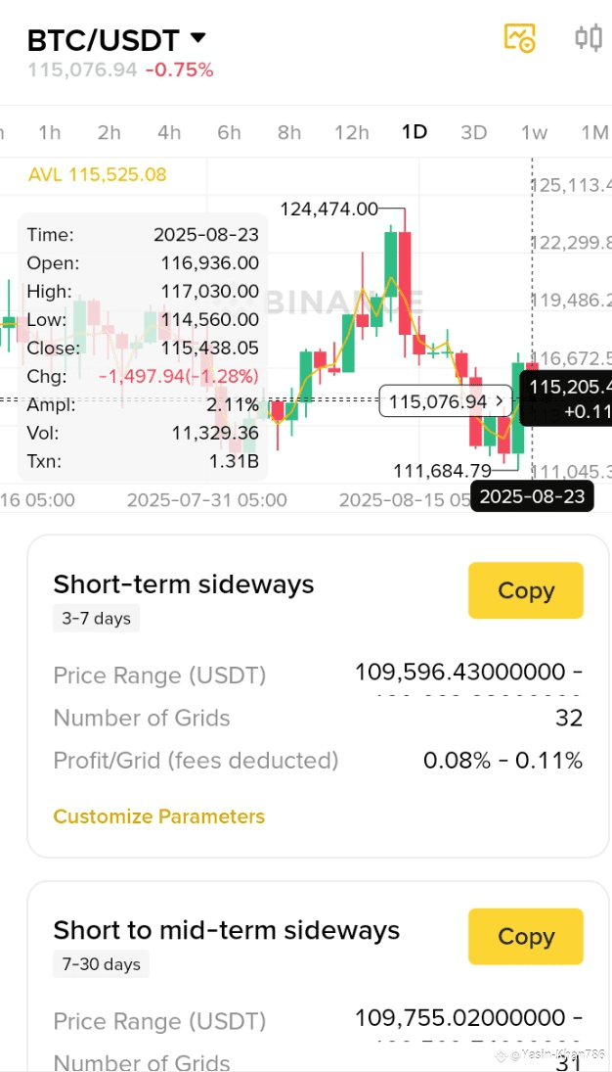Expand the BTC/USDT pair dropdown arrow
The width and height of the screenshot is (612, 1072).
(197, 39)
